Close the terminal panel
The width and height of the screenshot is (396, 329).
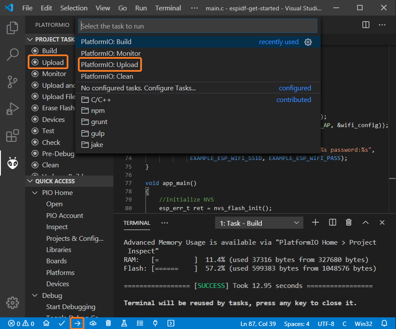coord(382,223)
